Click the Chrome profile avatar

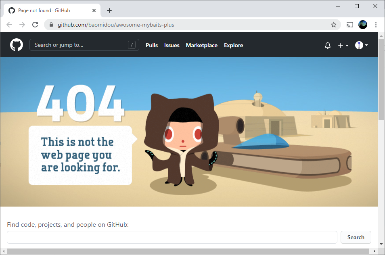point(363,25)
